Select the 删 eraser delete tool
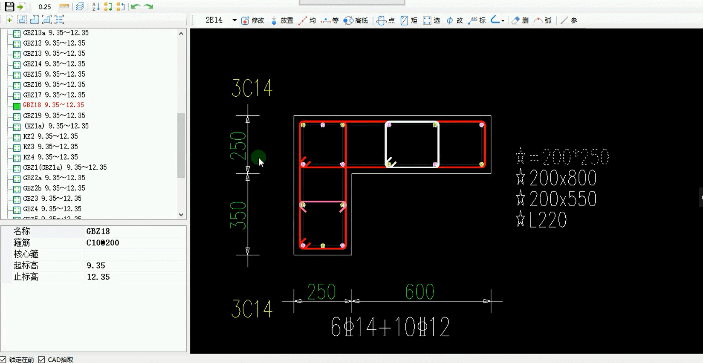Image resolution: width=703 pixels, height=363 pixels. 520,20
